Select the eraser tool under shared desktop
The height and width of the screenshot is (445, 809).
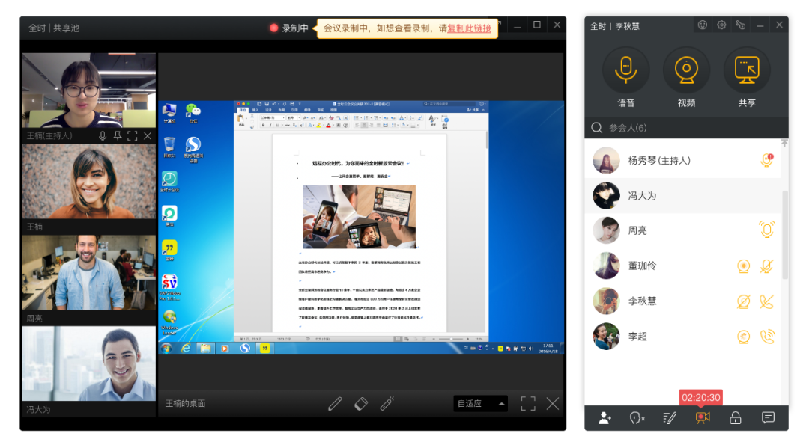(x=361, y=403)
